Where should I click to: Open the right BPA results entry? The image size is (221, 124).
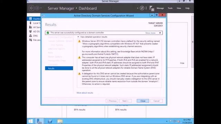point(121,110)
